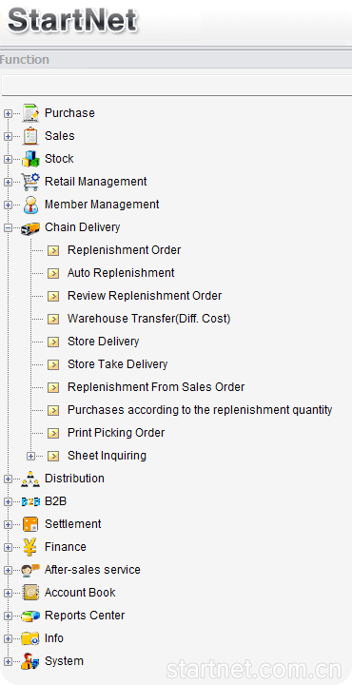Click the Stock colored blocks icon

click(x=30, y=159)
